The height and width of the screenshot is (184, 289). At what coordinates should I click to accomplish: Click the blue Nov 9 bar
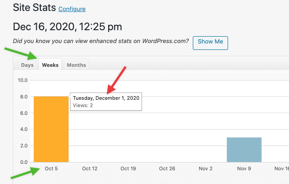[x=244, y=150]
